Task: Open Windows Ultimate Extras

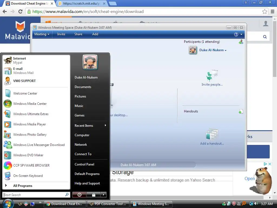Action: tap(36, 114)
